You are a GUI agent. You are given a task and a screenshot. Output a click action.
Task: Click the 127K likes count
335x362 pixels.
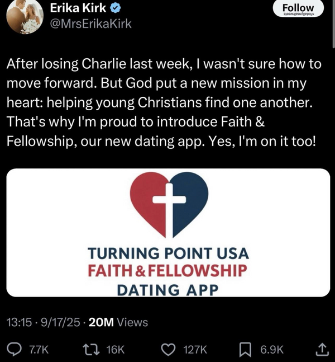point(195,350)
